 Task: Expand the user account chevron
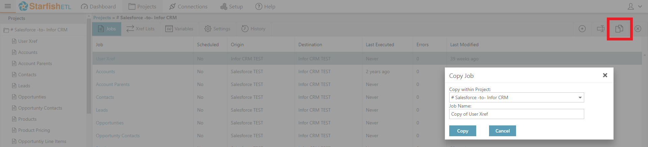click(640, 6)
